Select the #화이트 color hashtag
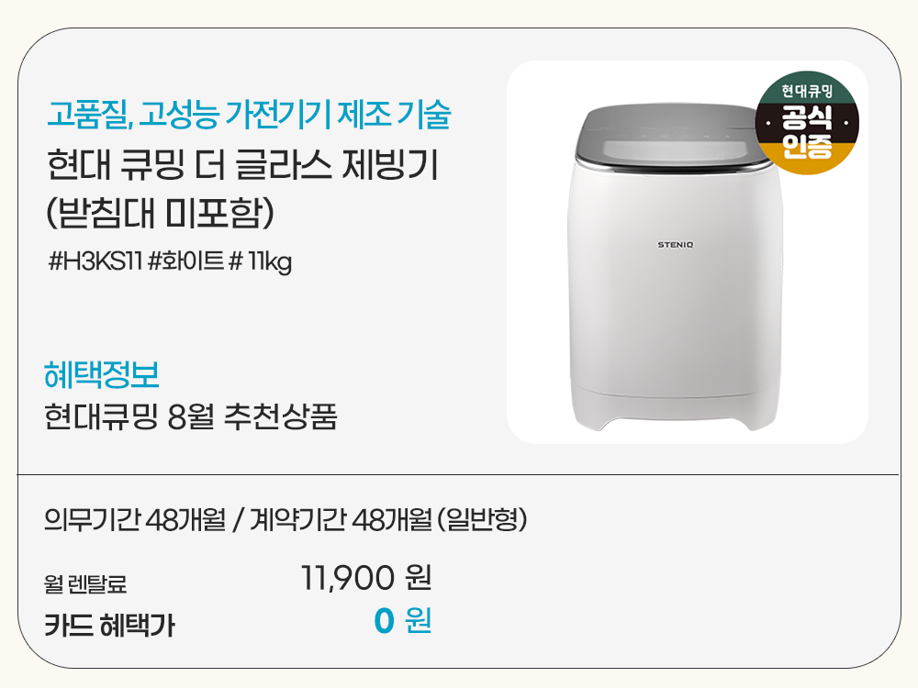 (x=185, y=262)
